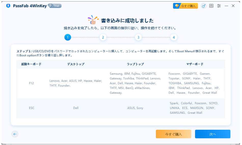Go to step 2 circle
242x145 pixels.
(103, 37)
